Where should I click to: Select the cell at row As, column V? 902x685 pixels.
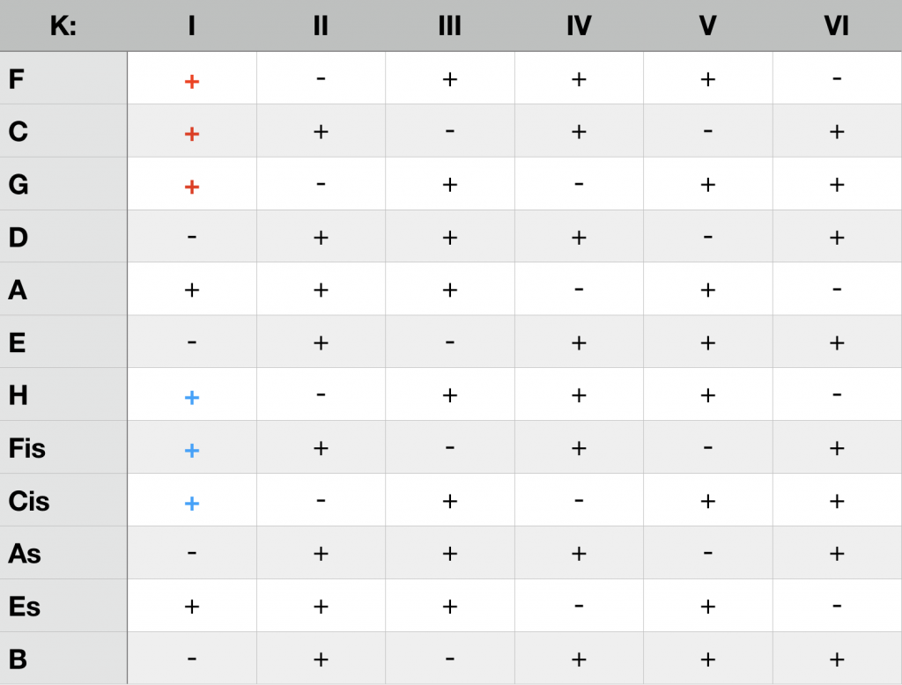point(707,554)
